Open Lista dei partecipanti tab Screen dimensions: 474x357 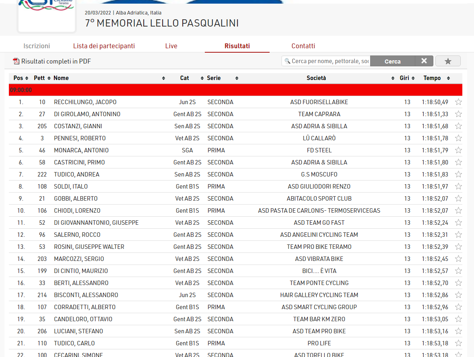104,46
